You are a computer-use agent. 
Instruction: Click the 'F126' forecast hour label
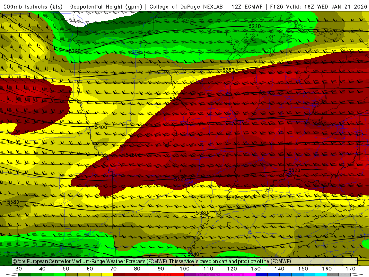click(276, 6)
